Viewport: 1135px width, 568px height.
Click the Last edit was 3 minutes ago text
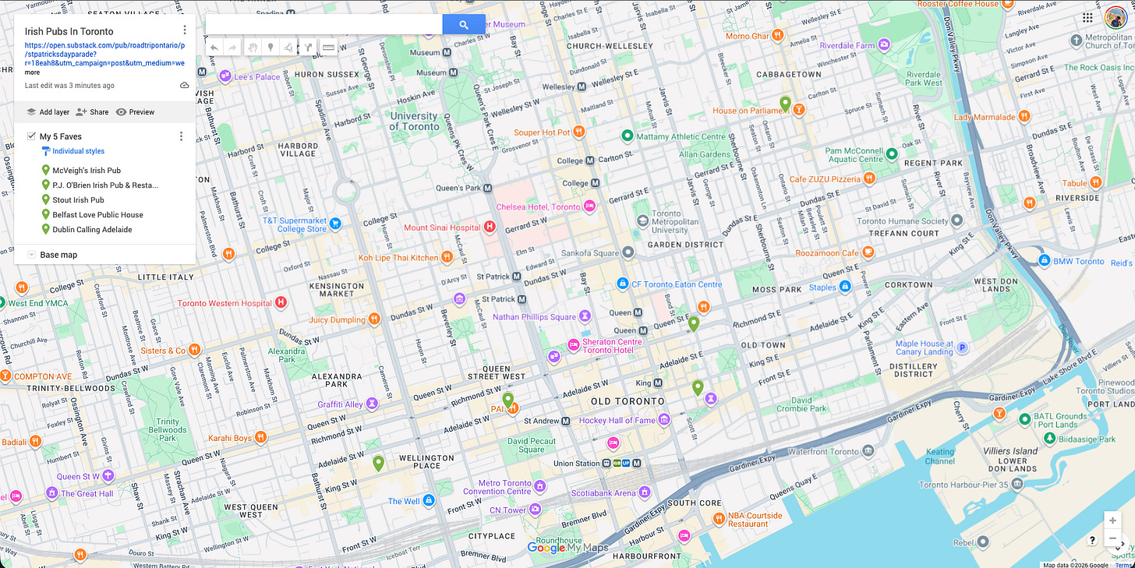click(x=69, y=86)
